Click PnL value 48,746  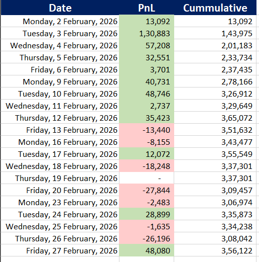pyautogui.click(x=147, y=94)
